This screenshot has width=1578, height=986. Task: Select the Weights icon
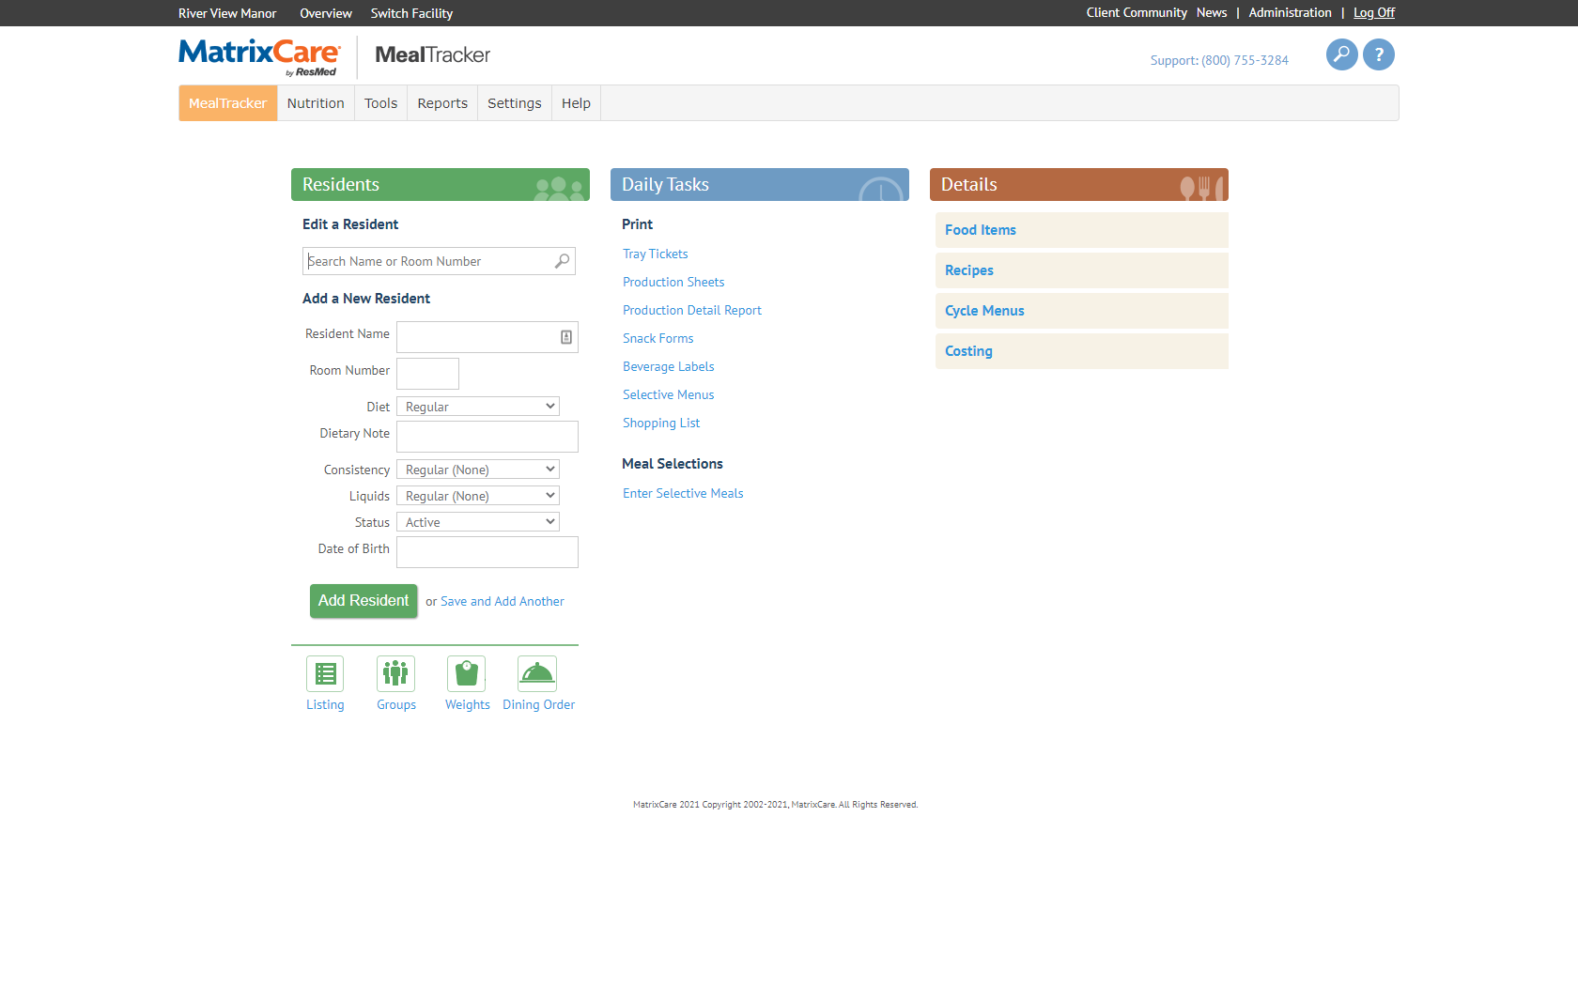click(466, 673)
